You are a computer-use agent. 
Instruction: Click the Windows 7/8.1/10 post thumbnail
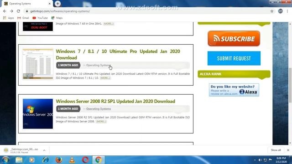(x=38, y=64)
